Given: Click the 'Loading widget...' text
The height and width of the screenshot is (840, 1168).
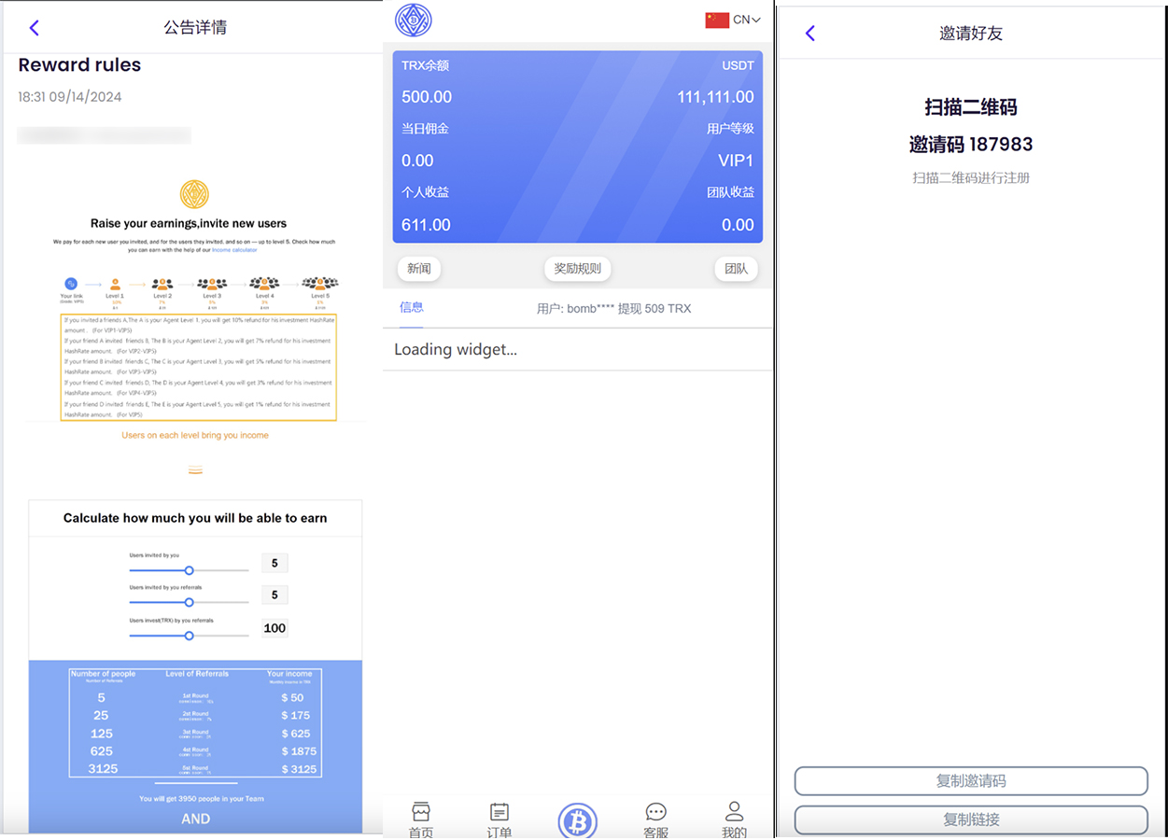Looking at the screenshot, I should click(456, 350).
